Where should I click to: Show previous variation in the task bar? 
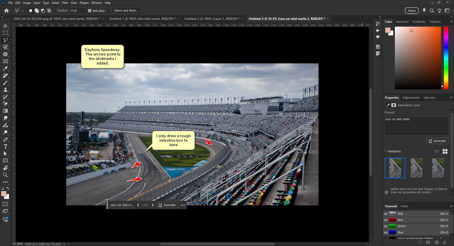pyautogui.click(x=138, y=205)
